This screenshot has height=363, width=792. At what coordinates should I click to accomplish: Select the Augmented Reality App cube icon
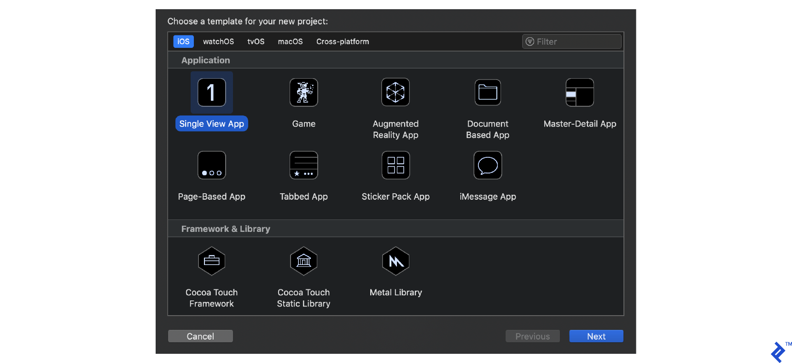tap(396, 92)
